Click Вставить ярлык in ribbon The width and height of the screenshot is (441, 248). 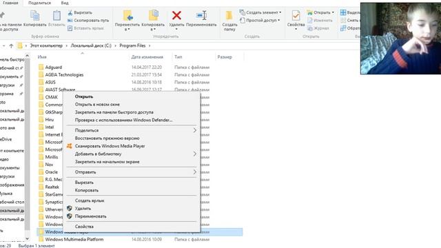click(85, 28)
